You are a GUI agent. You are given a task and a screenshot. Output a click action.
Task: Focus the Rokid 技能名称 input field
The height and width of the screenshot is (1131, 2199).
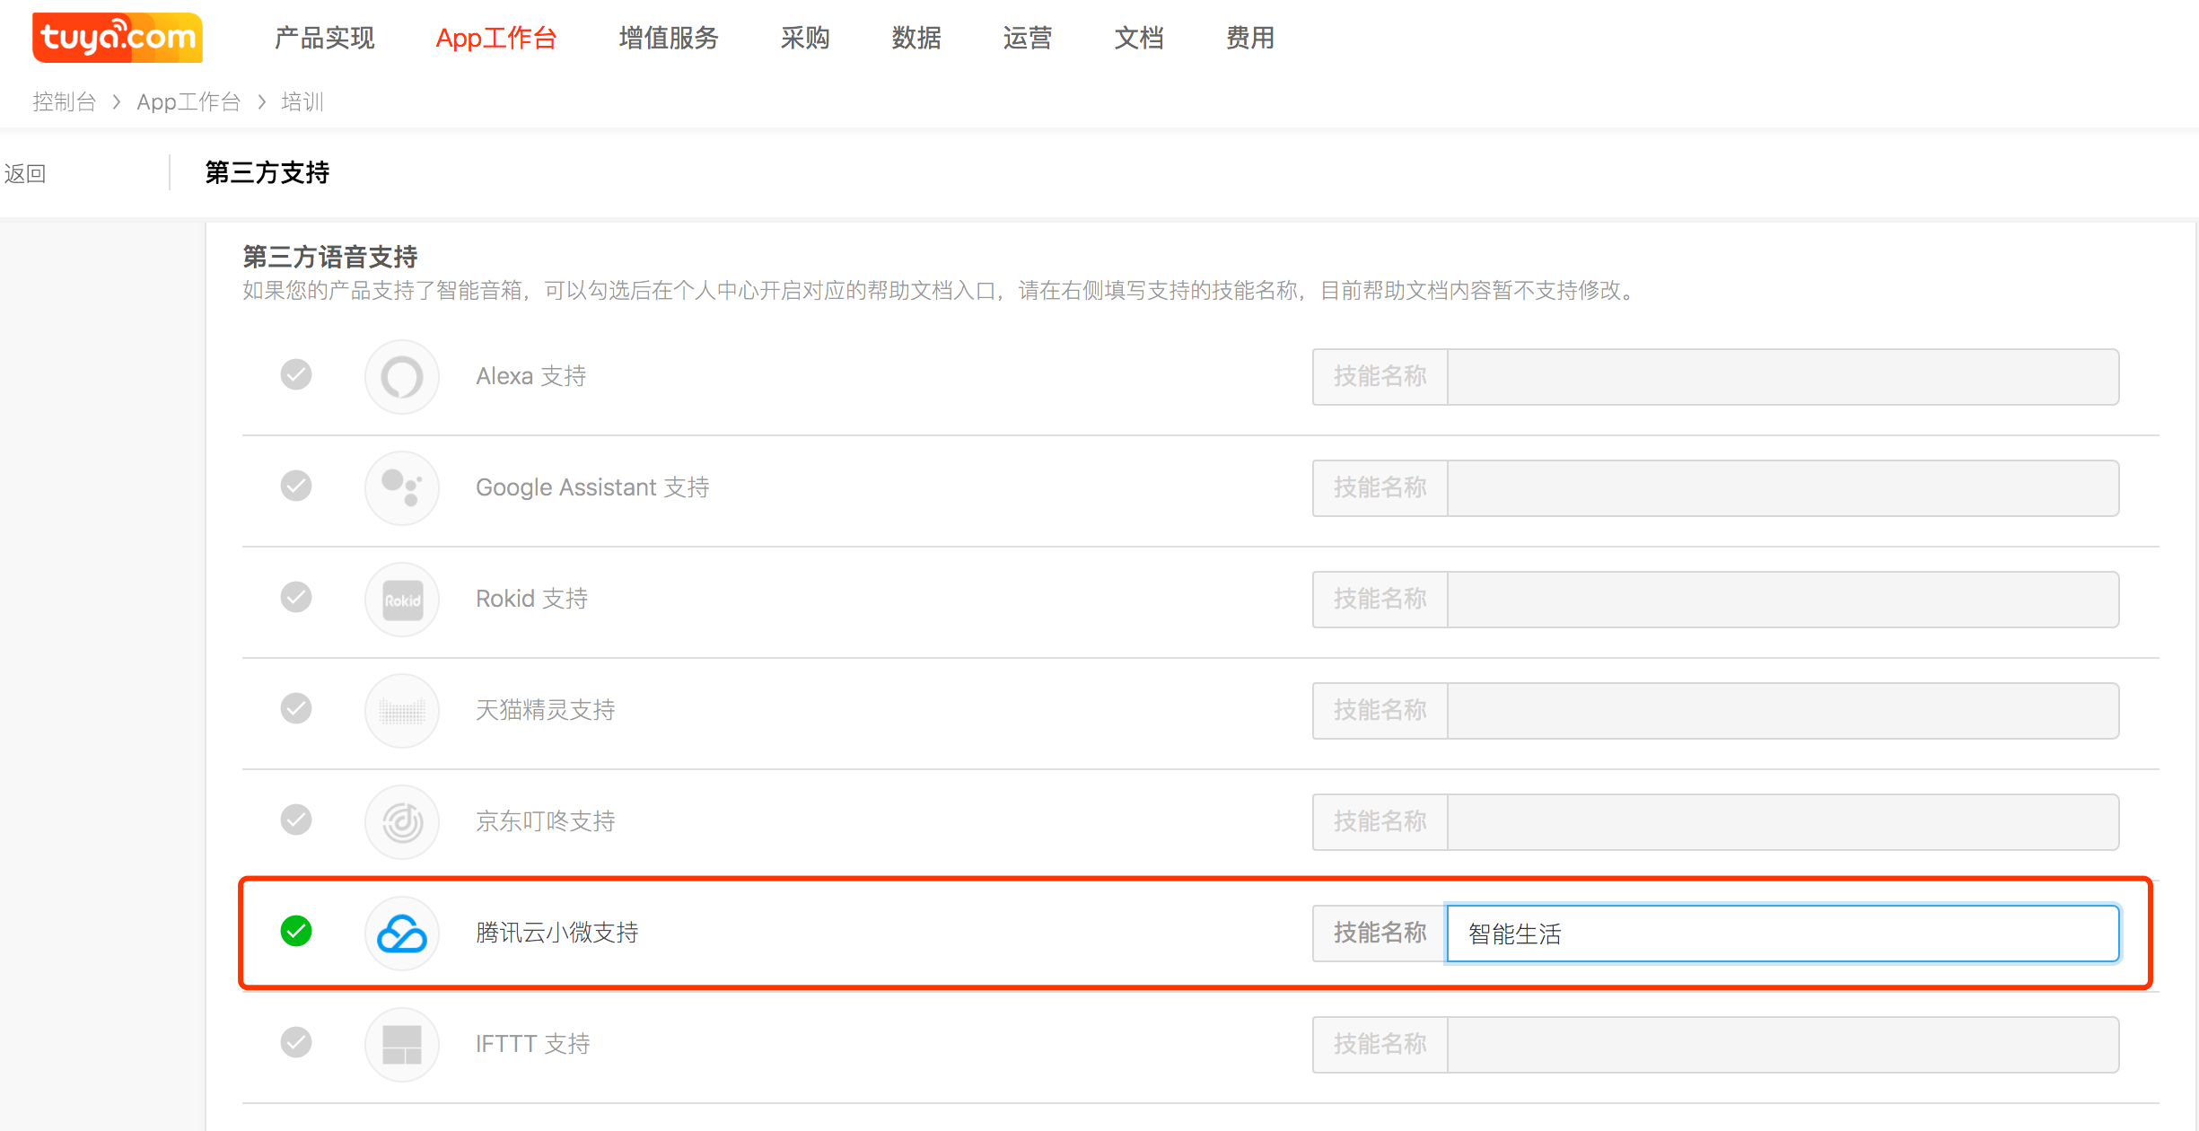click(1783, 600)
